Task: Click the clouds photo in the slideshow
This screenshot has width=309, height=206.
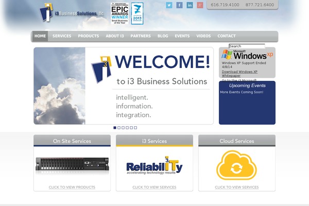Action: pos(60,86)
